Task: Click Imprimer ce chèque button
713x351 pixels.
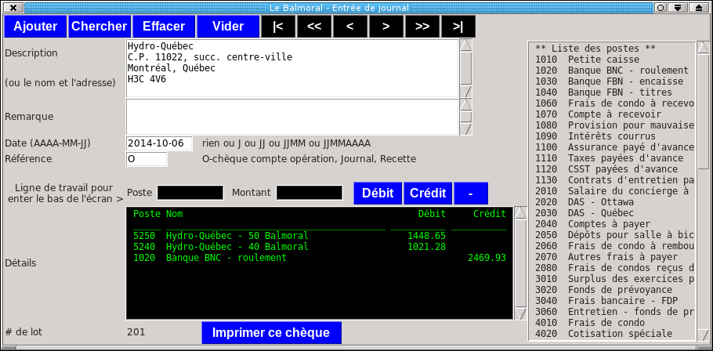Action: click(271, 333)
